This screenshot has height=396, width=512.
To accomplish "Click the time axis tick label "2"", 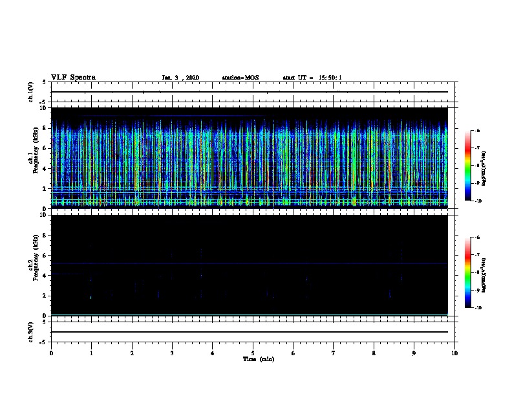I will (x=132, y=353).
